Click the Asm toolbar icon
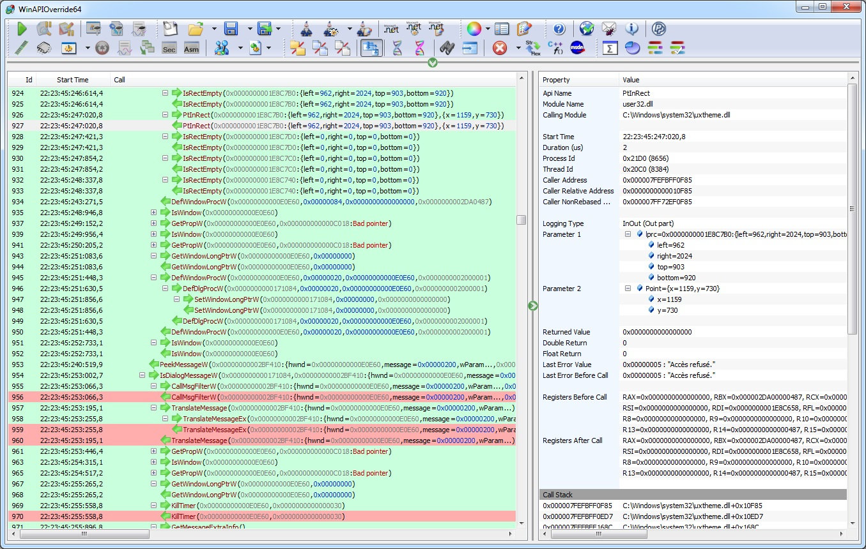The height and width of the screenshot is (549, 866). (x=190, y=49)
